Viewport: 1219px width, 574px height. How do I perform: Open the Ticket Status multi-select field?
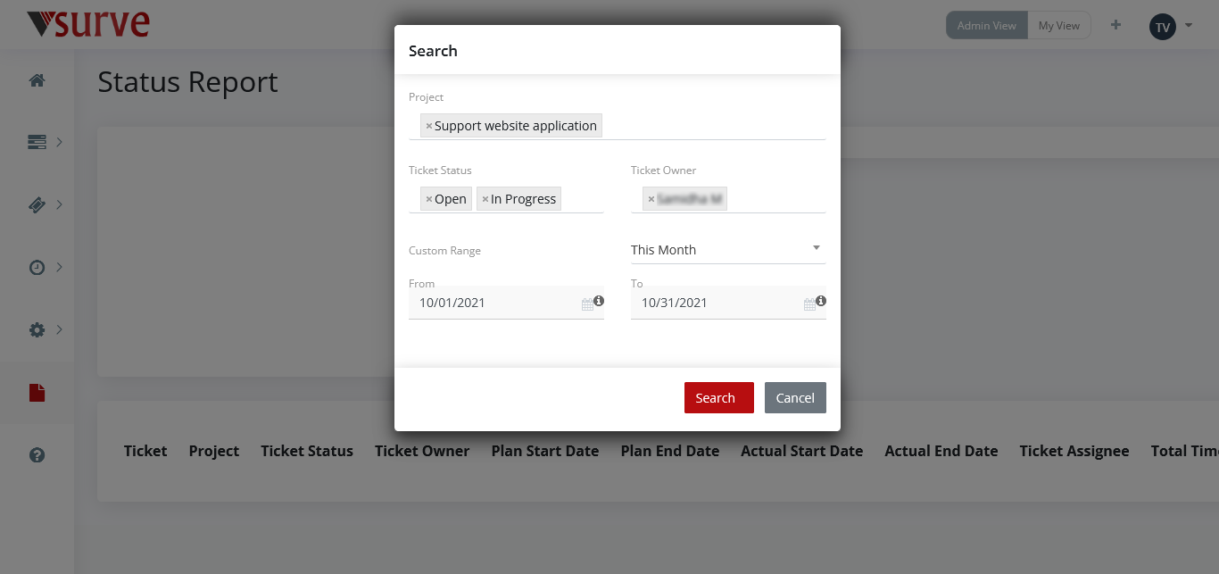tap(506, 199)
